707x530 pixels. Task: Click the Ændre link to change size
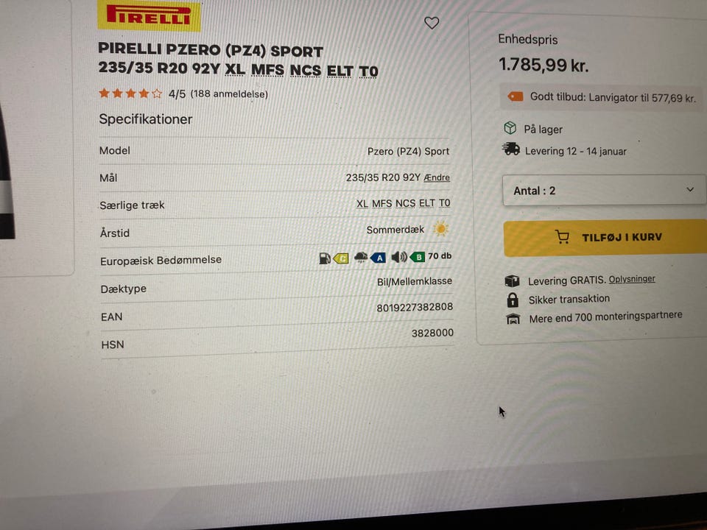(x=437, y=177)
